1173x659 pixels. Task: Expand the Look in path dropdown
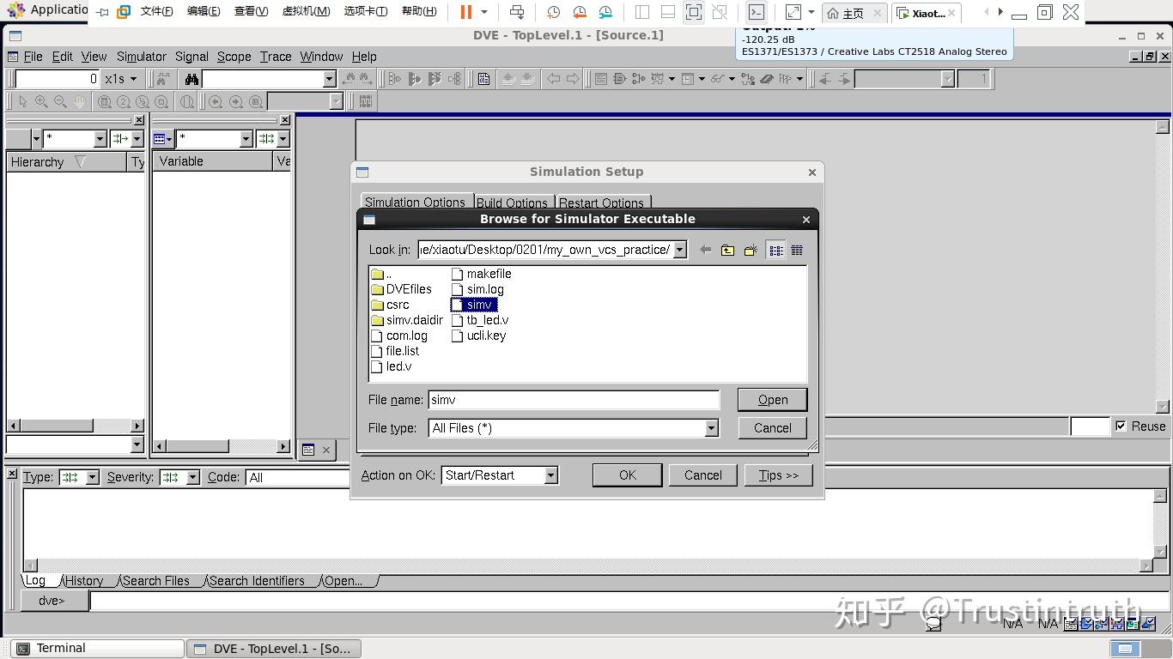click(679, 250)
